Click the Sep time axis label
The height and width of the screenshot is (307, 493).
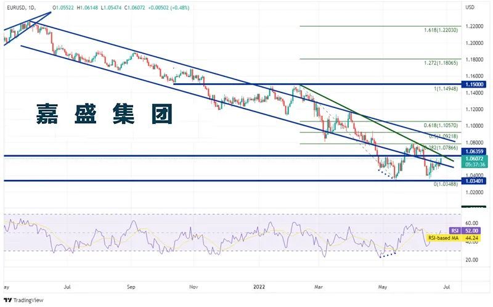coord(131,287)
